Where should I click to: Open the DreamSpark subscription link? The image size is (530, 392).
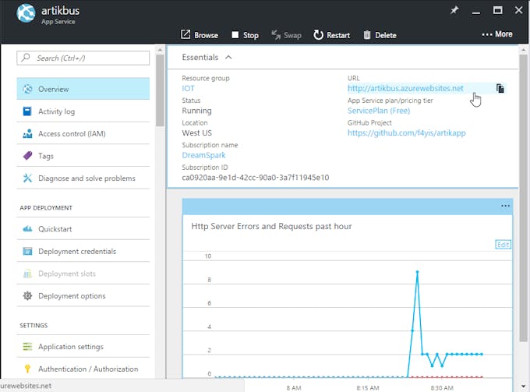pyautogui.click(x=203, y=155)
